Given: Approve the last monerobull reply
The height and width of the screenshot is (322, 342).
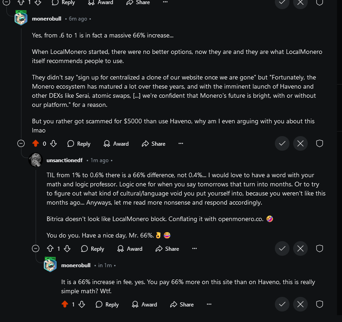Looking at the screenshot, I should [282, 304].
